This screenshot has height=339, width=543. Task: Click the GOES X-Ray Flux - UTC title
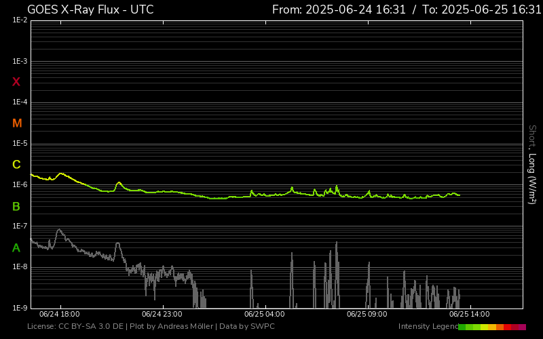[x=90, y=9]
